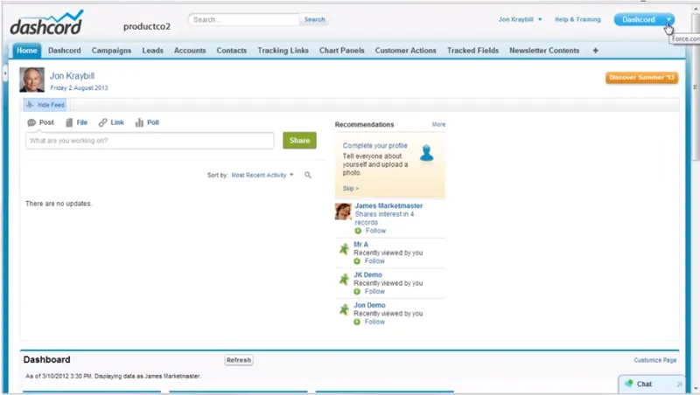700x395 pixels.
Task: Open the Dashcord tab
Action: tap(64, 51)
